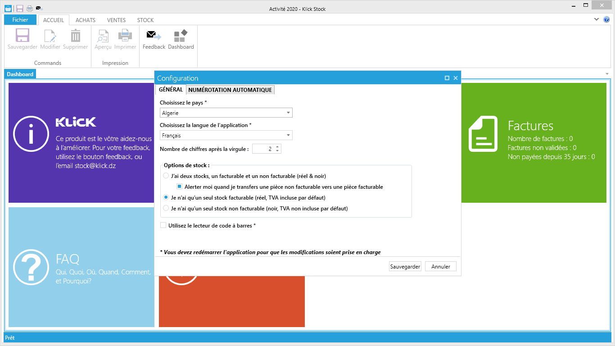
Task: Click the help question mark icon
Action: (x=606, y=19)
